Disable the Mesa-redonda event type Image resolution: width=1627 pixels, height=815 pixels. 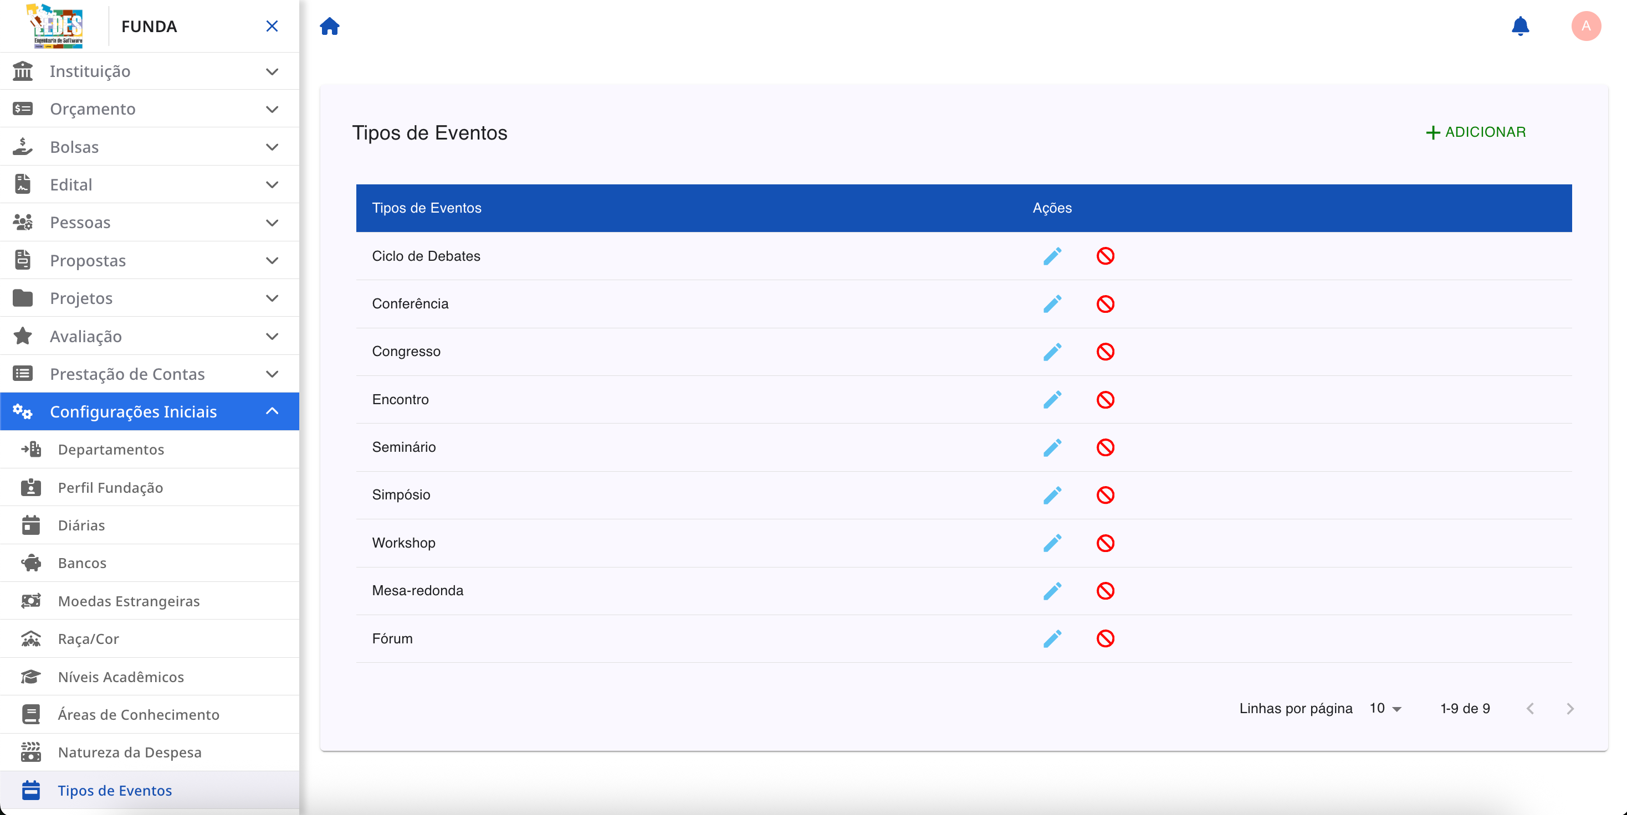tap(1106, 591)
